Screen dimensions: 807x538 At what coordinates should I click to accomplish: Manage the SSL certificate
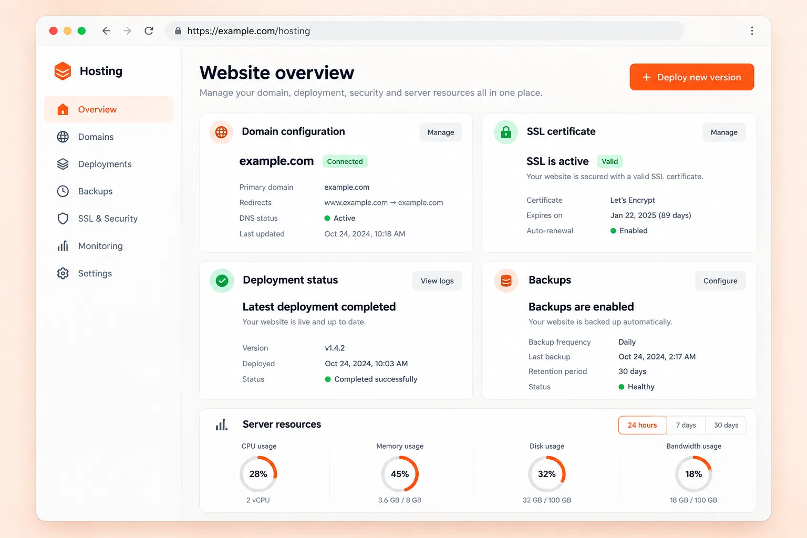pos(724,132)
